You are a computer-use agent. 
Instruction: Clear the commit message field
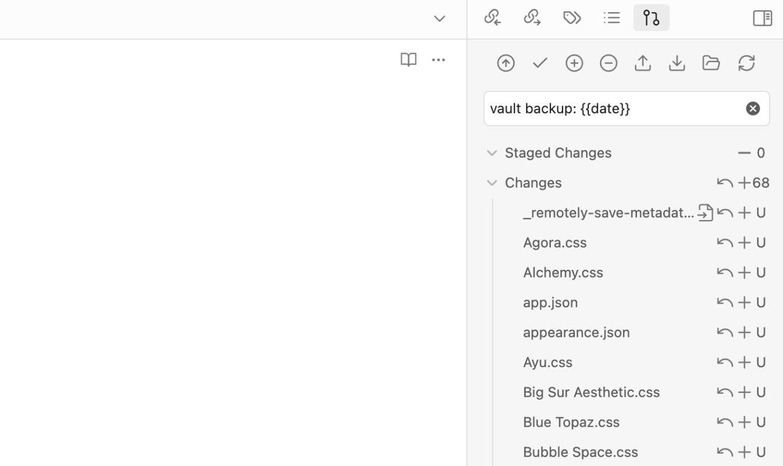pos(753,108)
